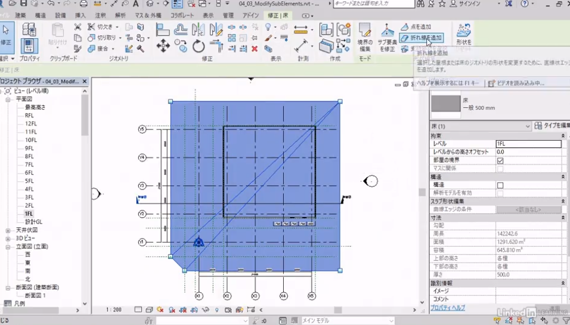This screenshot has height=325, width=570.
Task: Expand the 3Dビュー tree node
Action: (x=8, y=238)
